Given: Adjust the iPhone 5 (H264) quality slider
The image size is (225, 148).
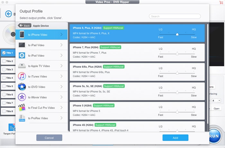Looking at the screenshot, I should (177, 112).
